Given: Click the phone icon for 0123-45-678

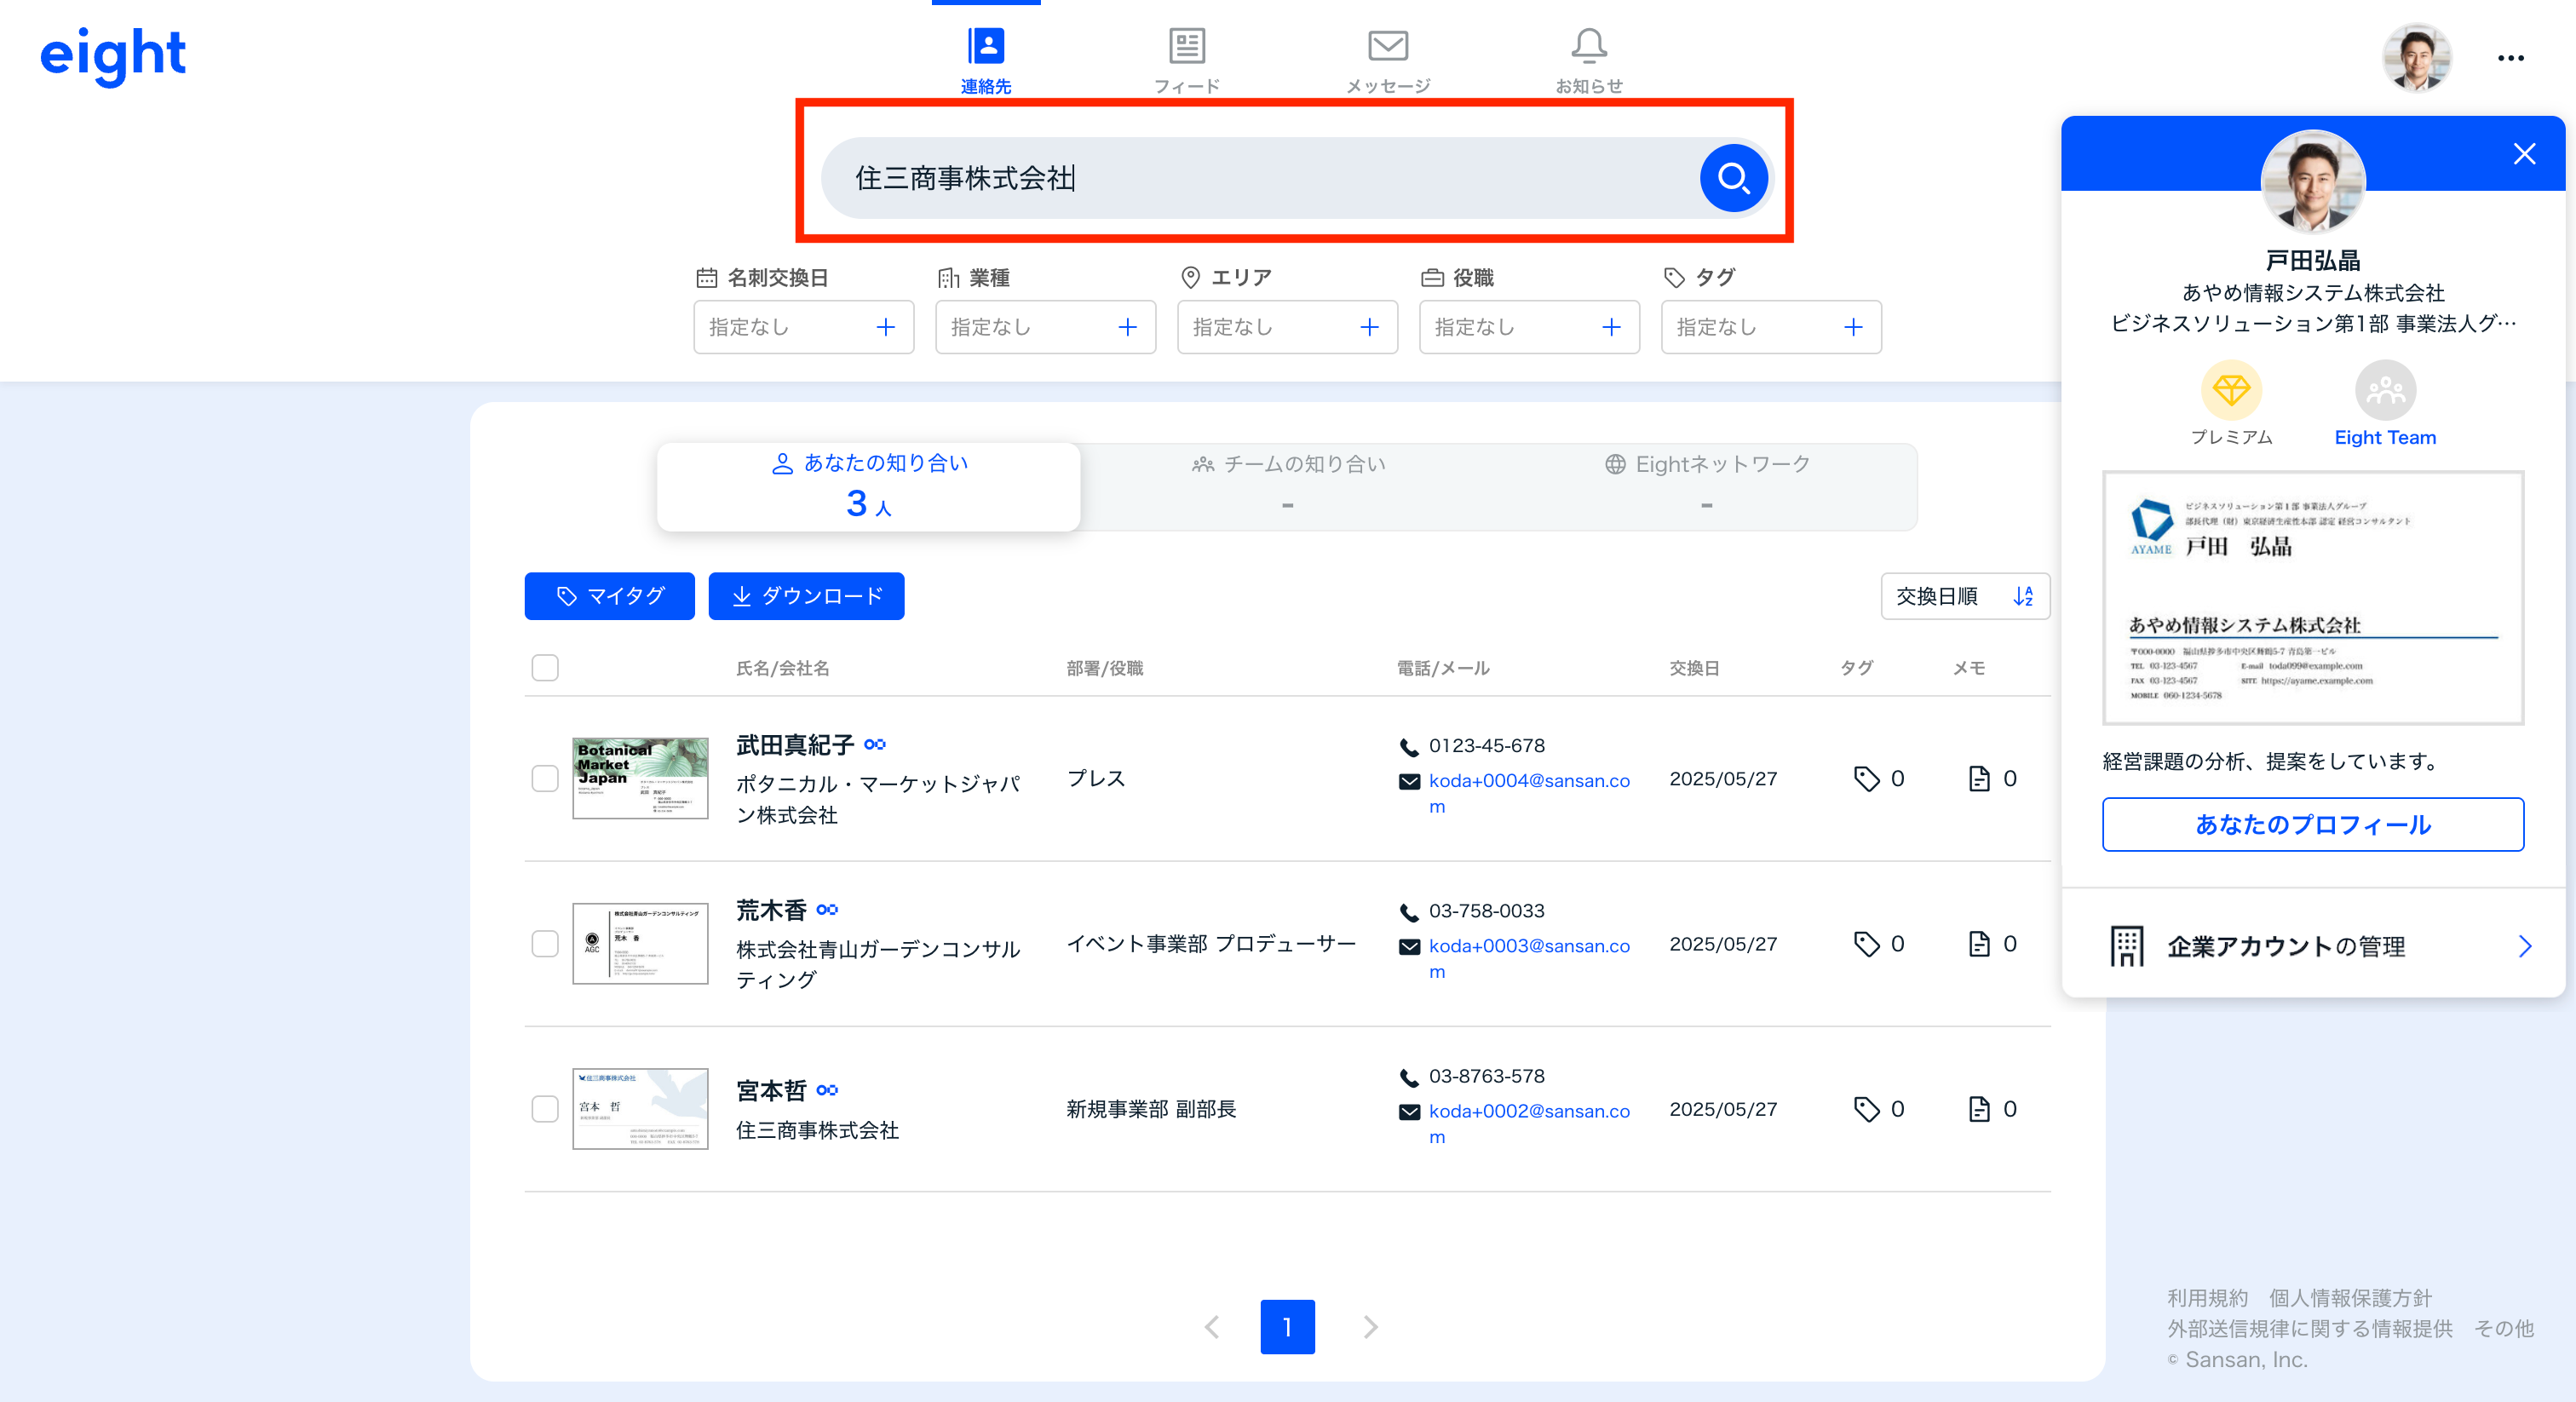Looking at the screenshot, I should (x=1409, y=747).
